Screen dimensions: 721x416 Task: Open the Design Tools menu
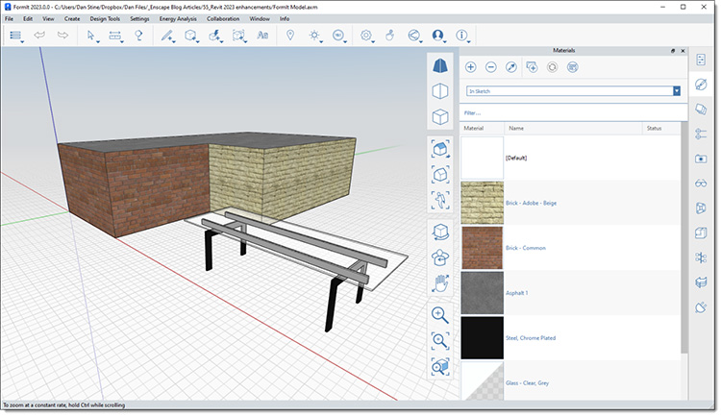point(105,19)
